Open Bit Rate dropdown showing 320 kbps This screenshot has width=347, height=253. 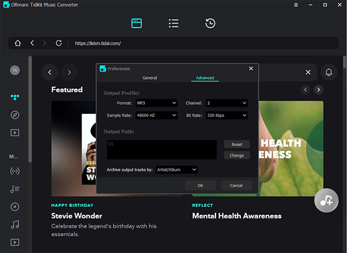pyautogui.click(x=226, y=115)
